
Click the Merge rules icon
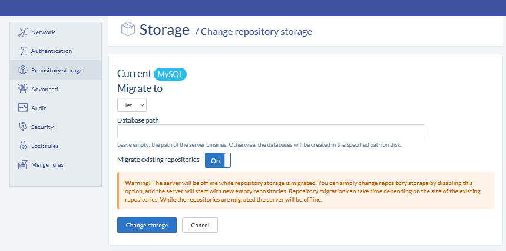tap(23, 164)
